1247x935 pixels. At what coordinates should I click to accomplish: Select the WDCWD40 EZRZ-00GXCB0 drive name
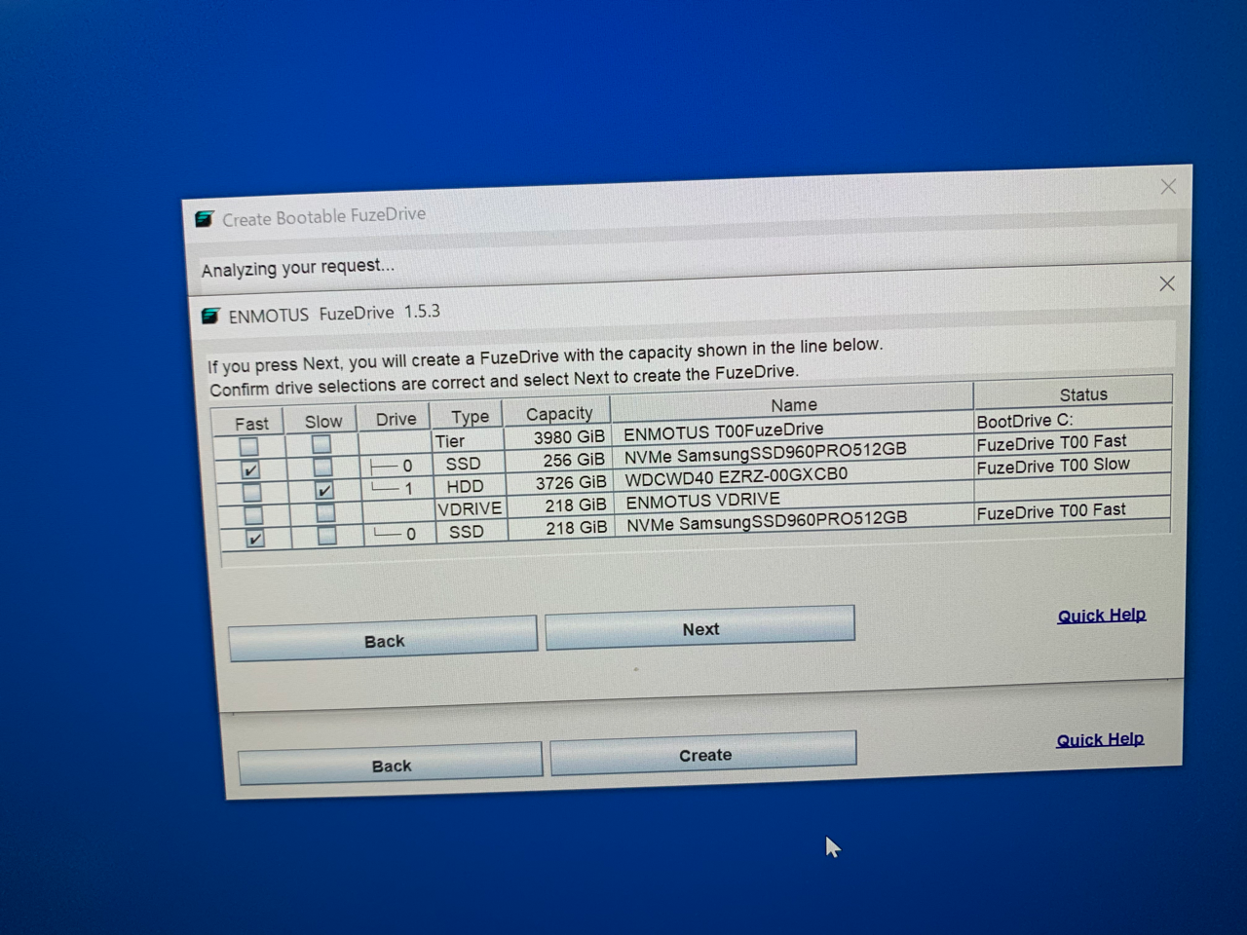click(736, 477)
